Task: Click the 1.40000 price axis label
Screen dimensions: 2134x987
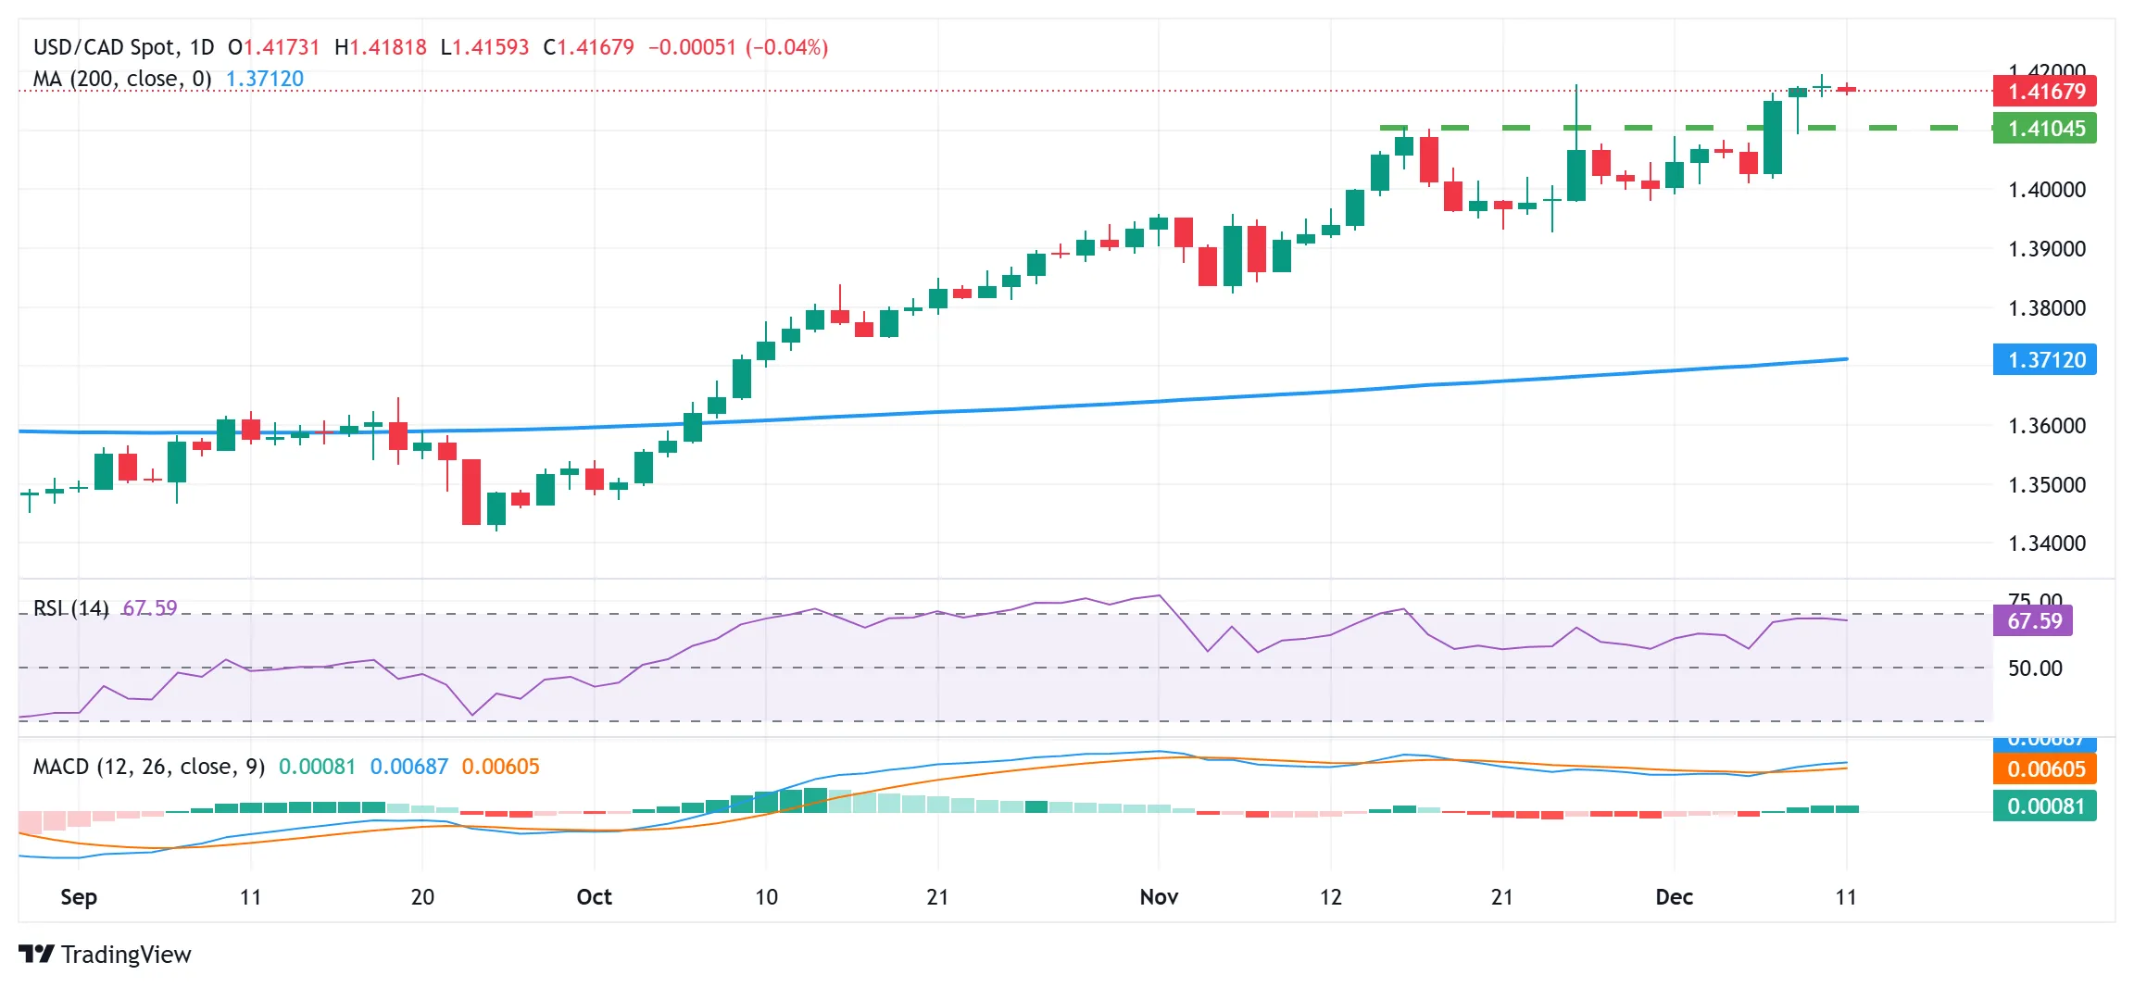Action: point(2047,190)
